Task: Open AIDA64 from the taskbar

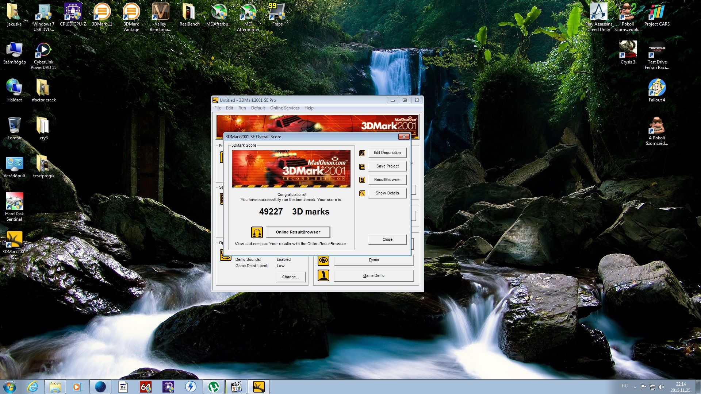Action: click(x=146, y=387)
